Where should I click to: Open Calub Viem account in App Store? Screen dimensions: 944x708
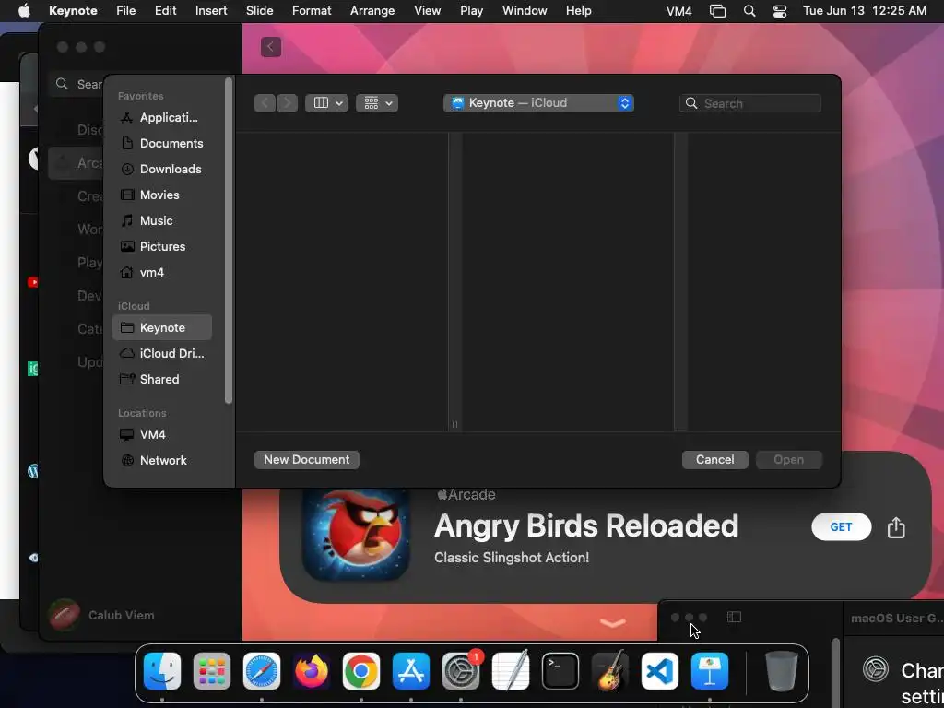click(101, 615)
